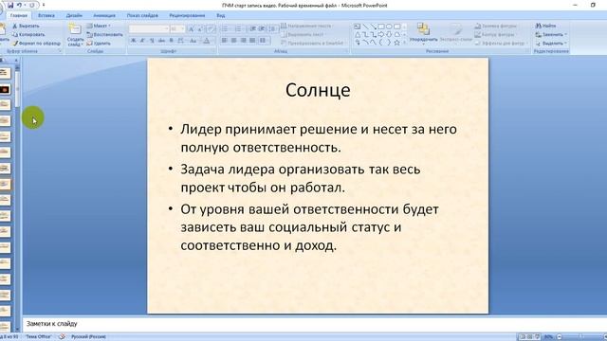Switch to normal view in status bar

point(523,337)
